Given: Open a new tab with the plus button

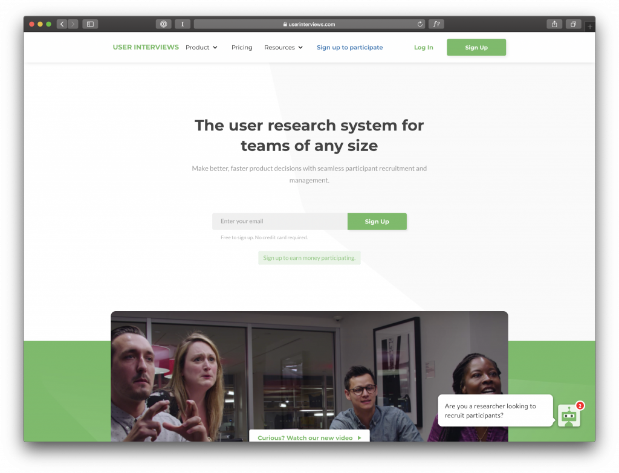Looking at the screenshot, I should pyautogui.click(x=590, y=27).
